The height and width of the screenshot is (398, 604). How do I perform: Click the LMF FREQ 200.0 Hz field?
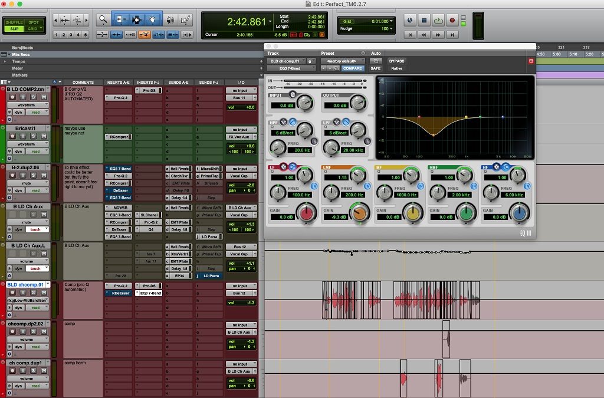[354, 195]
